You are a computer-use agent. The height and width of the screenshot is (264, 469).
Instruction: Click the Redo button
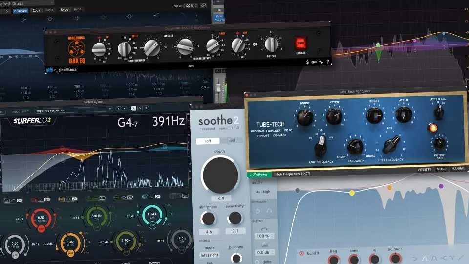pyautogui.click(x=78, y=9)
